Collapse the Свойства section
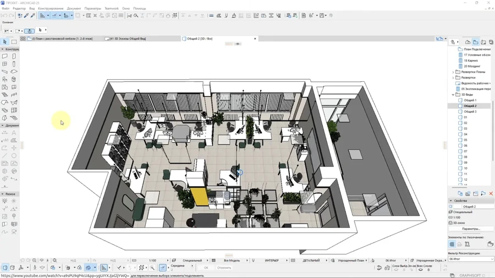Viewport: 495px width, 278px height. 450,201
